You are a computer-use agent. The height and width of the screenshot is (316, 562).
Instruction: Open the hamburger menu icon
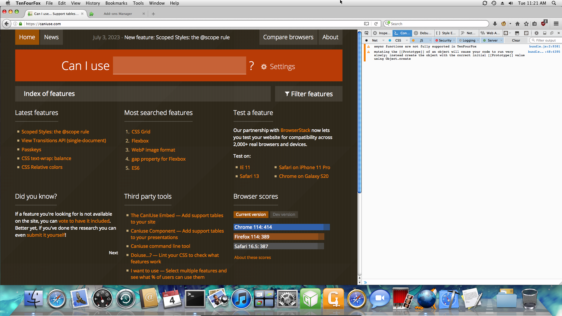(556, 24)
